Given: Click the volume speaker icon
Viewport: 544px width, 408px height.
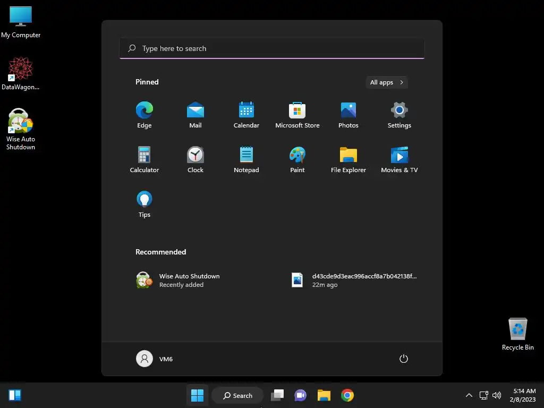Looking at the screenshot, I should coord(497,395).
